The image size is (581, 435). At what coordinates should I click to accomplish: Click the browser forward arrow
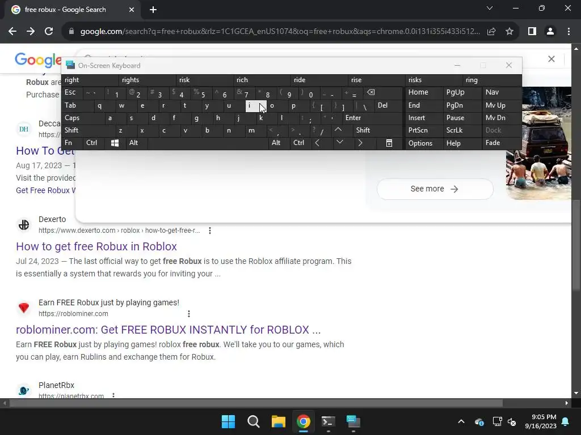(31, 32)
